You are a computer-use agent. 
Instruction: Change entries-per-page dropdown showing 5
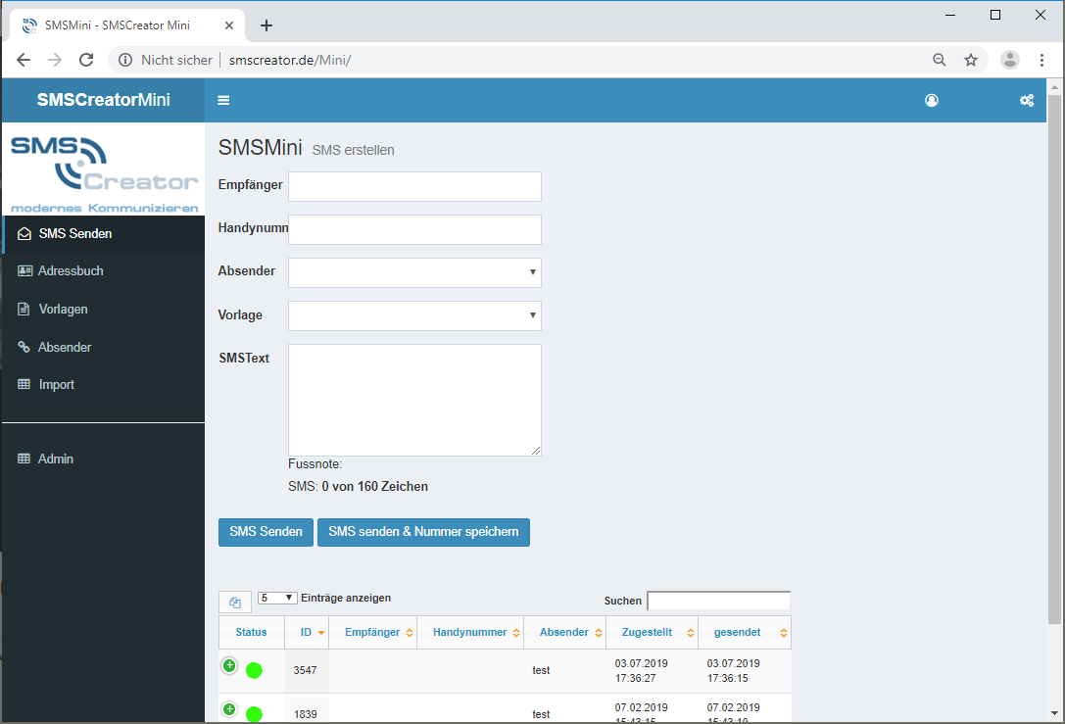(277, 598)
